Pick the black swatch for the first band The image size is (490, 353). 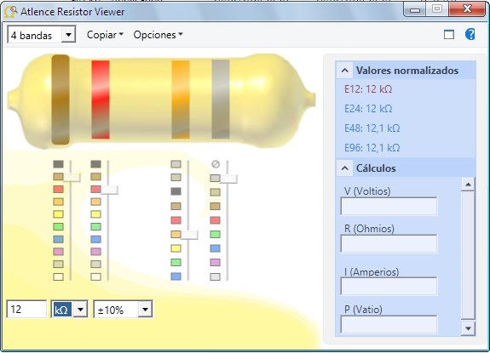[x=59, y=164]
